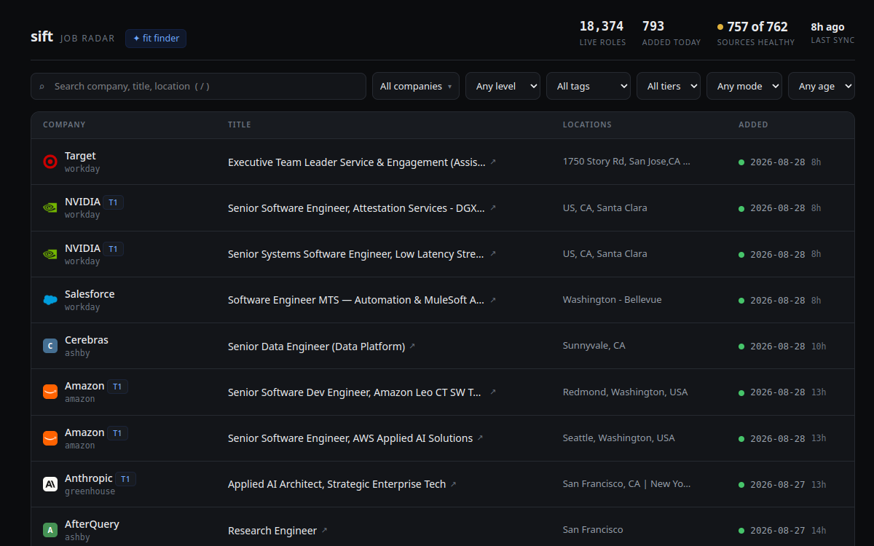Sort by the TITLE column header
This screenshot has width=874, height=546.
tap(239, 124)
